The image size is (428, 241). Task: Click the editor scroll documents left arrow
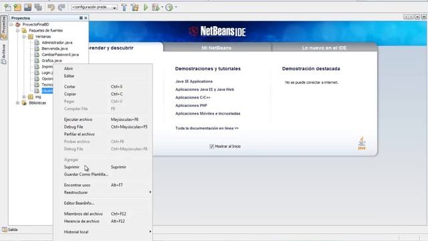point(406,17)
